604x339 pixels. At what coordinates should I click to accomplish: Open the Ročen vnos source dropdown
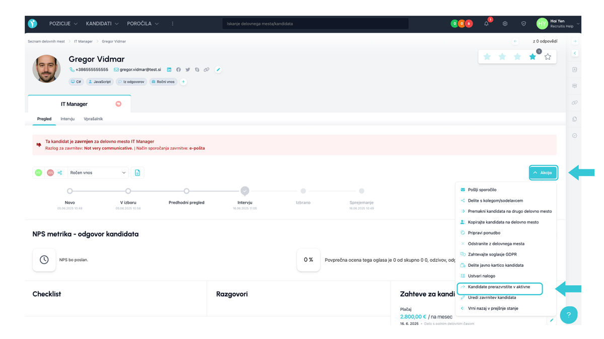click(x=98, y=173)
